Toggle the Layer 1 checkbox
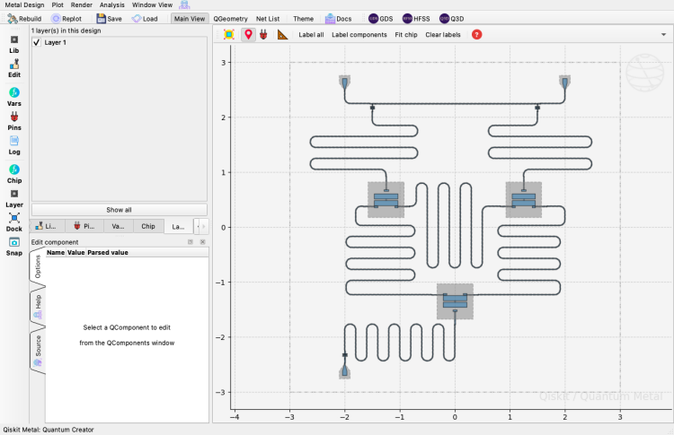674x435 pixels. 37,42
